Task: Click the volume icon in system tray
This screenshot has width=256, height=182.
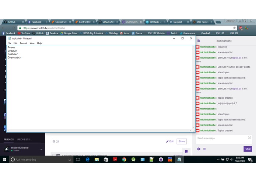Action: (232, 160)
